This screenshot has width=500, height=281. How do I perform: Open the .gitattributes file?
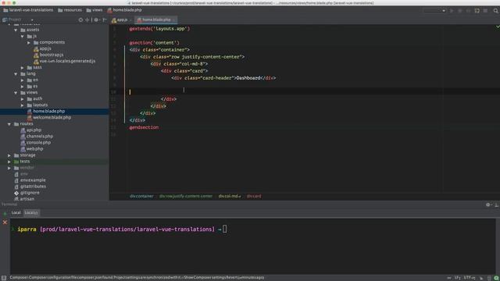(30, 187)
